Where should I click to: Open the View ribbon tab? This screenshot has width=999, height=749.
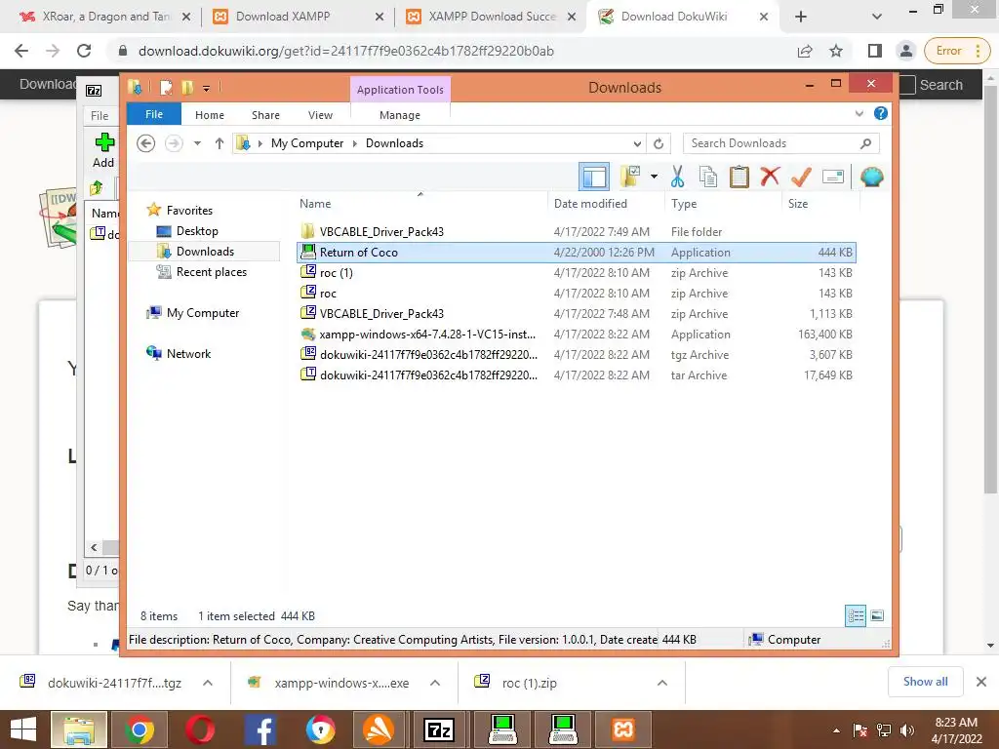pyautogui.click(x=320, y=115)
